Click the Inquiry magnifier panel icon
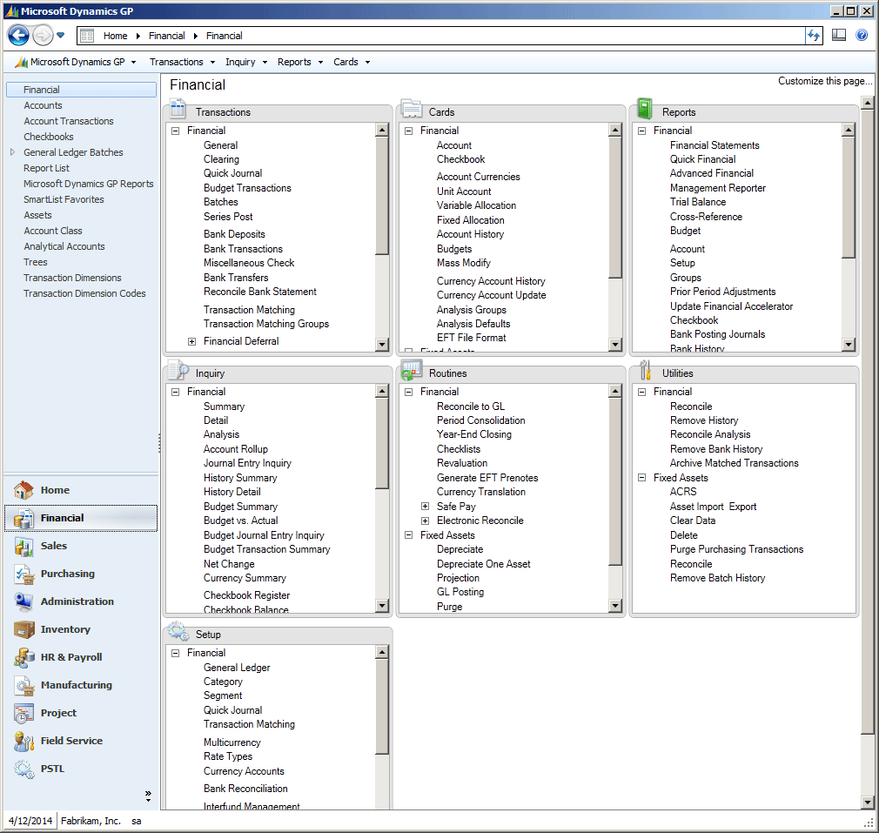This screenshot has width=879, height=833. [178, 369]
